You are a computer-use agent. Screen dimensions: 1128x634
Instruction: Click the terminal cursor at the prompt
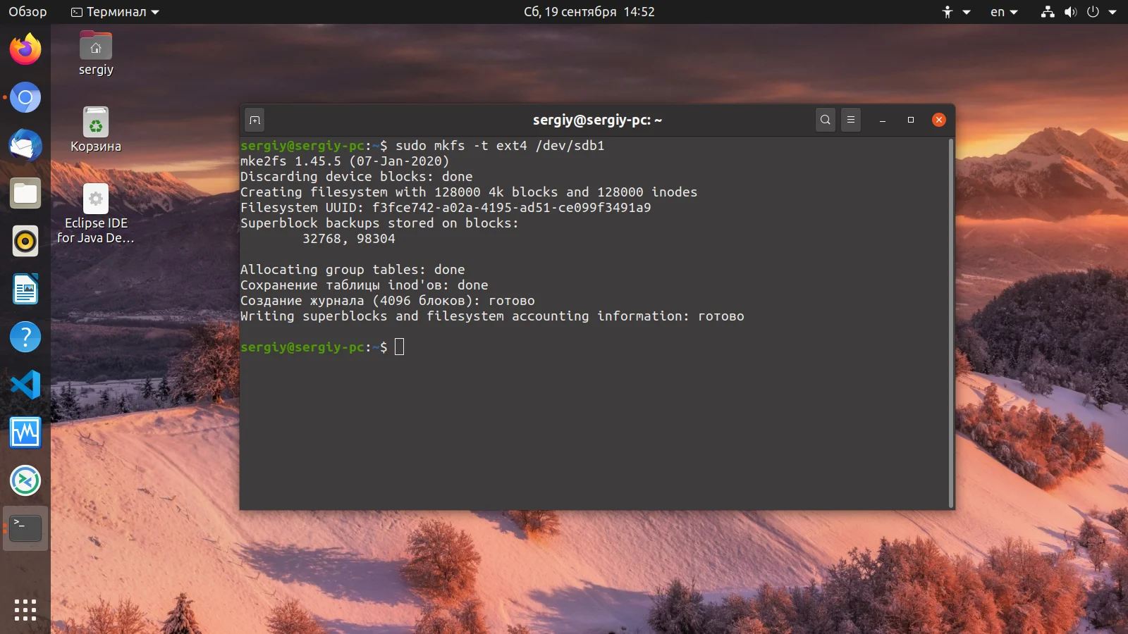[x=400, y=347]
